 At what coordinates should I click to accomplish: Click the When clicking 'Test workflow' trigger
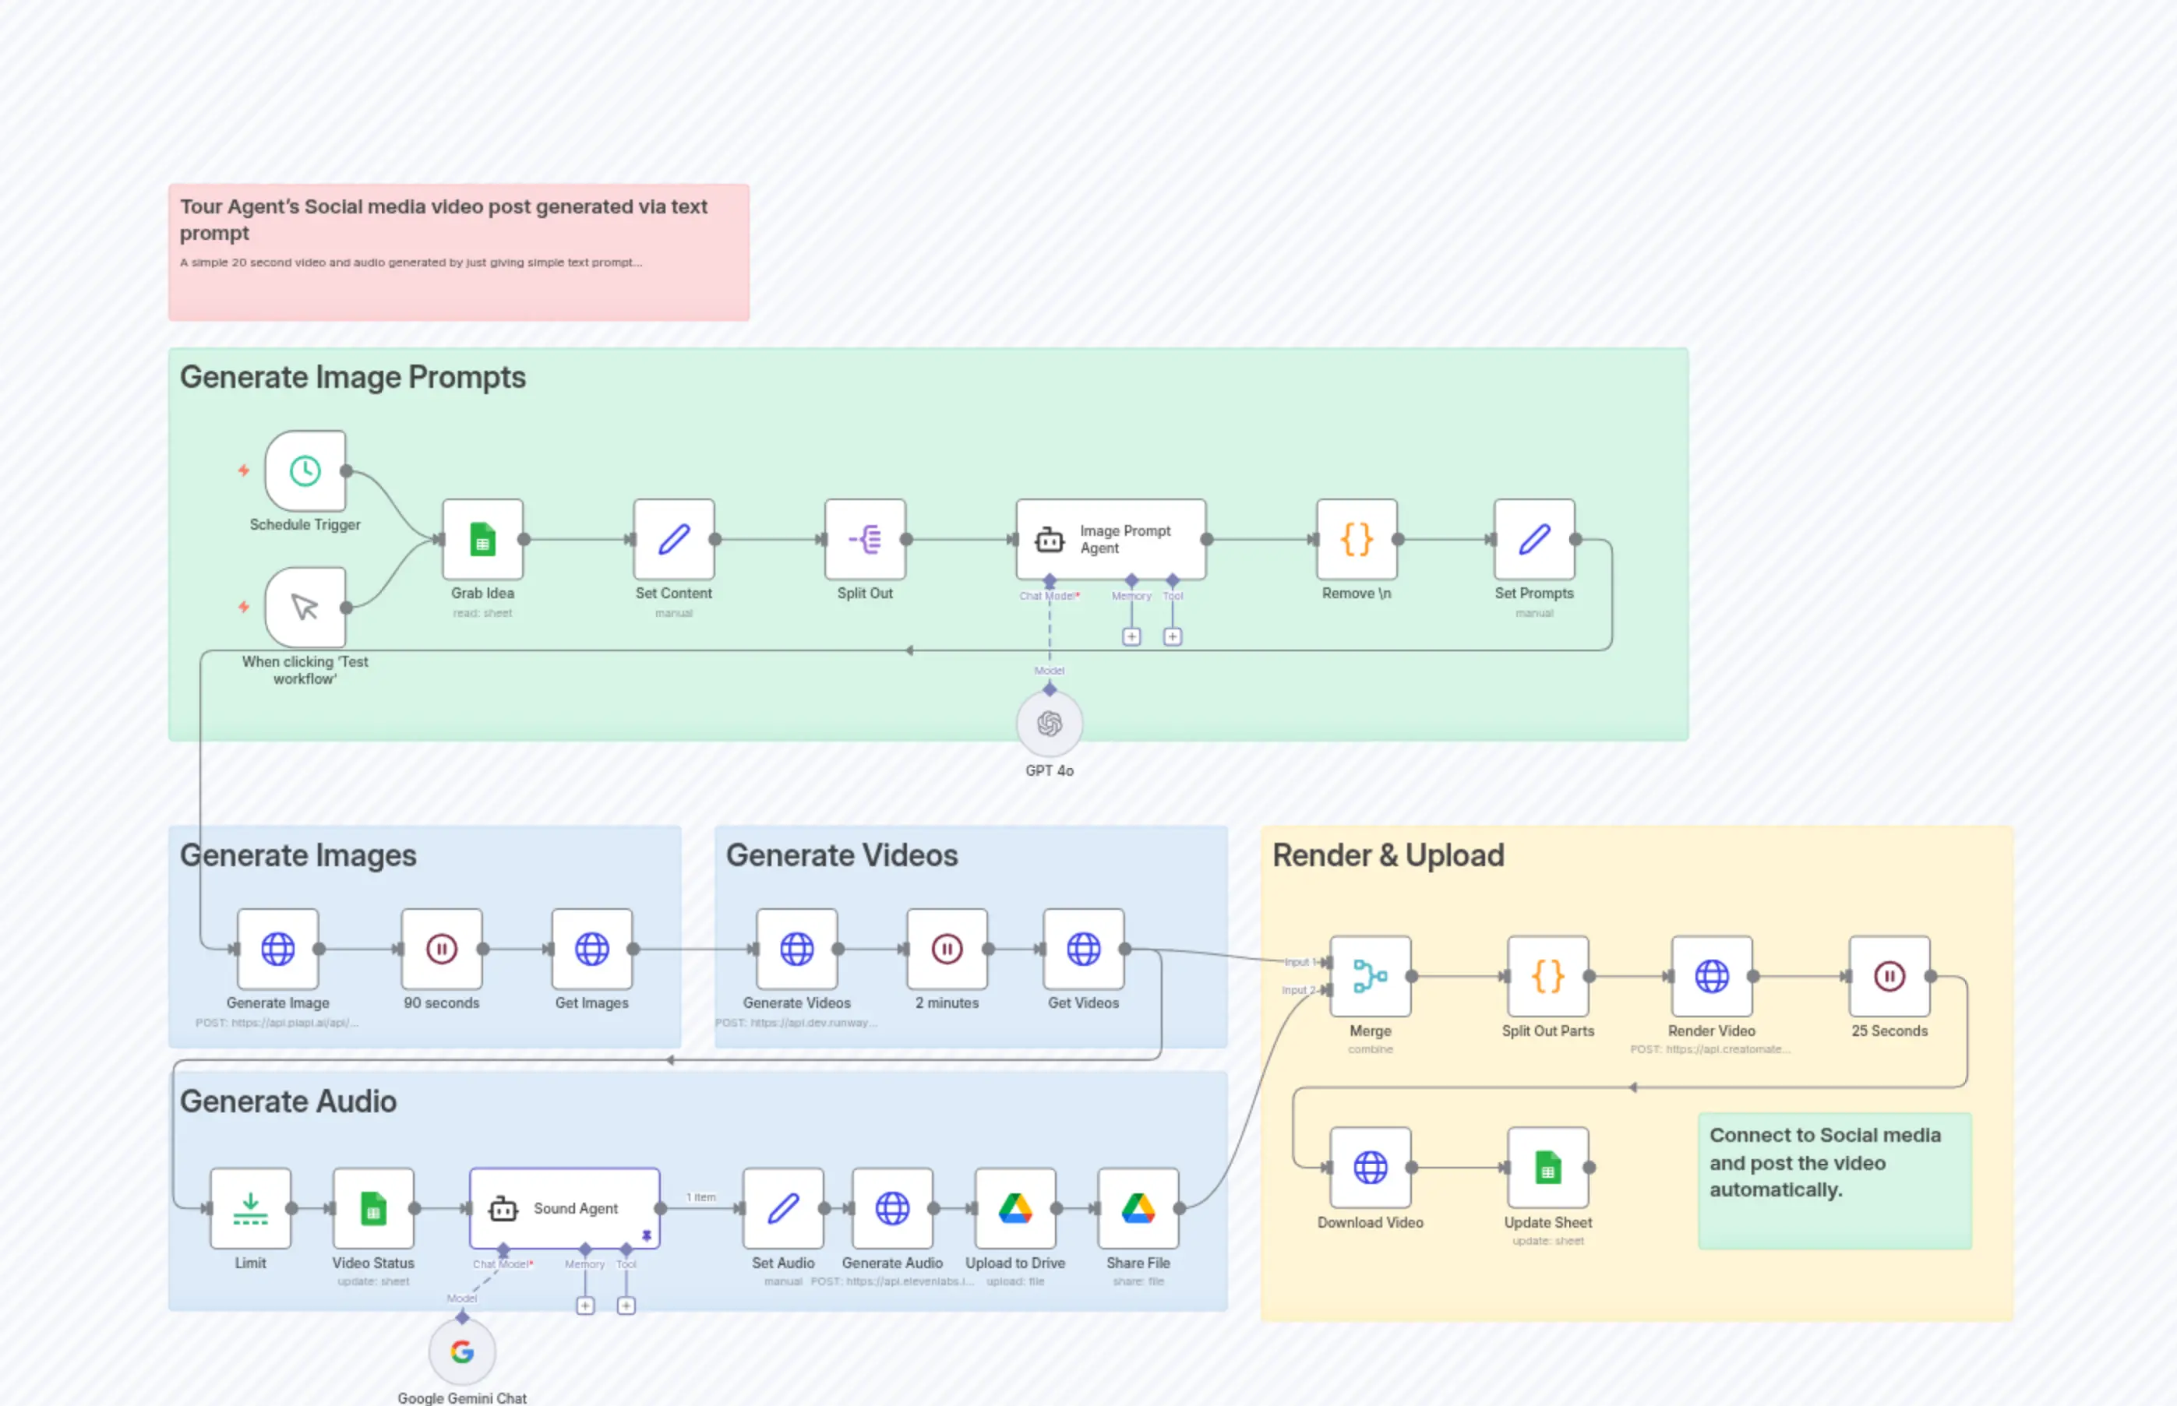point(304,607)
